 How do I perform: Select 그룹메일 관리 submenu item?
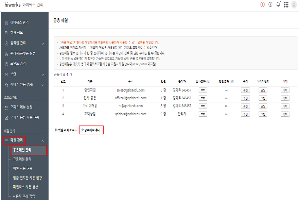22,159
